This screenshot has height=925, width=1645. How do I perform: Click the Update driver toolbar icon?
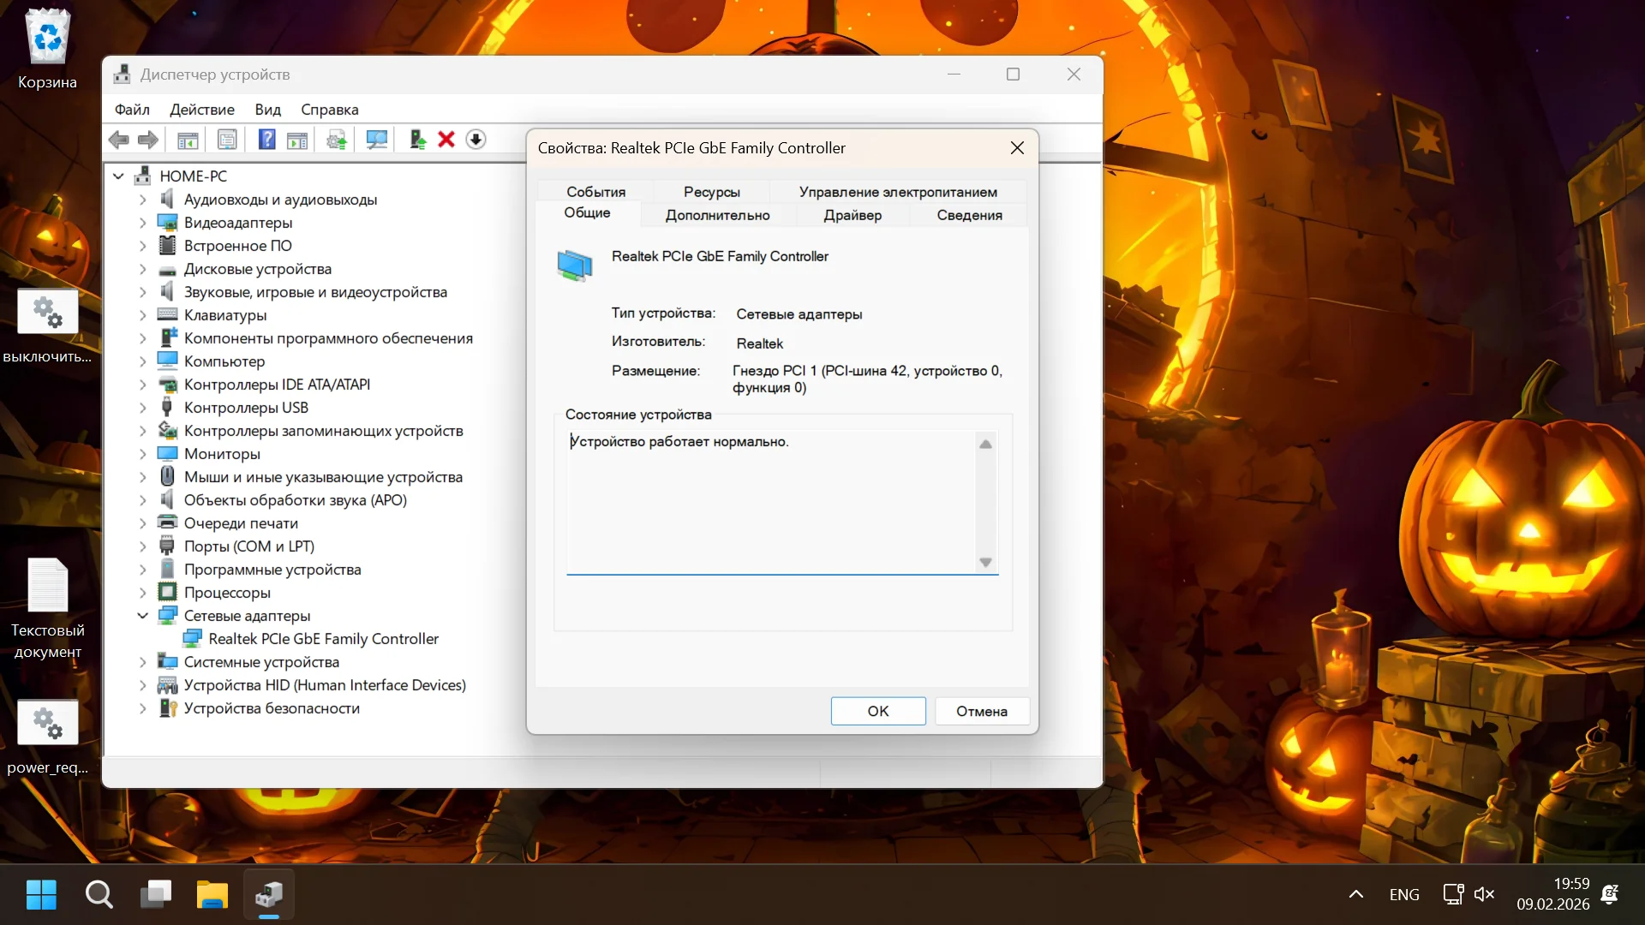[417, 140]
